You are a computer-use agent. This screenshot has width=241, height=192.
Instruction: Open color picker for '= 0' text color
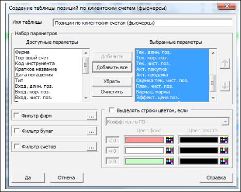(x=224, y=151)
